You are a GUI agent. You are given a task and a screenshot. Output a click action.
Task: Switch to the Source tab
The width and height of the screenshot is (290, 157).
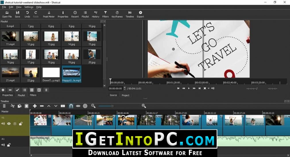(x=113, y=95)
